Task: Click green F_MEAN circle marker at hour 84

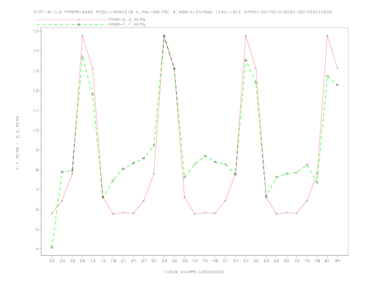Action: 337,85
